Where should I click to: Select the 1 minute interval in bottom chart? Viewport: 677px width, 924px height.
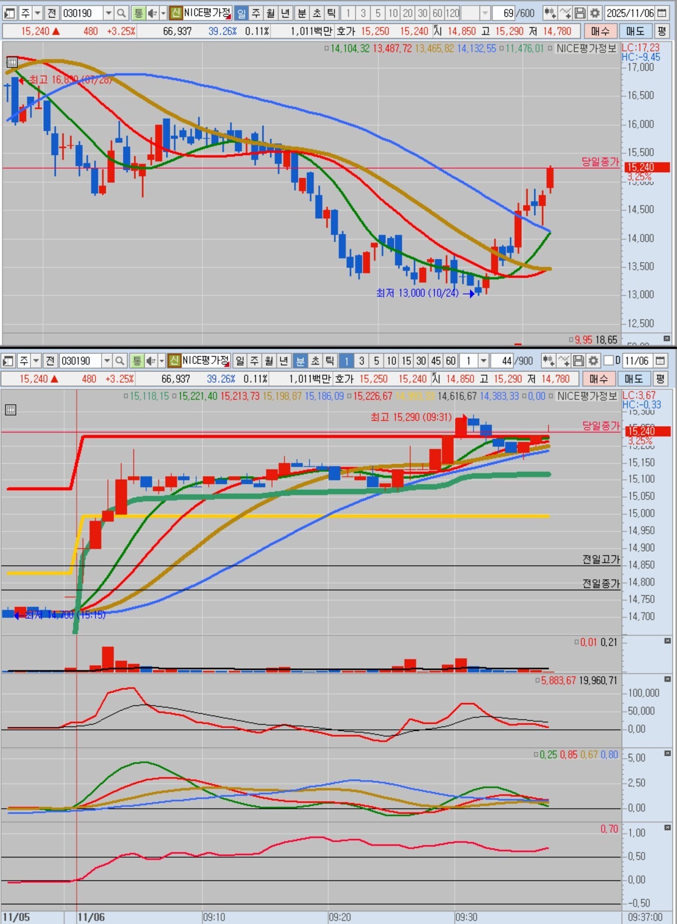tap(346, 361)
